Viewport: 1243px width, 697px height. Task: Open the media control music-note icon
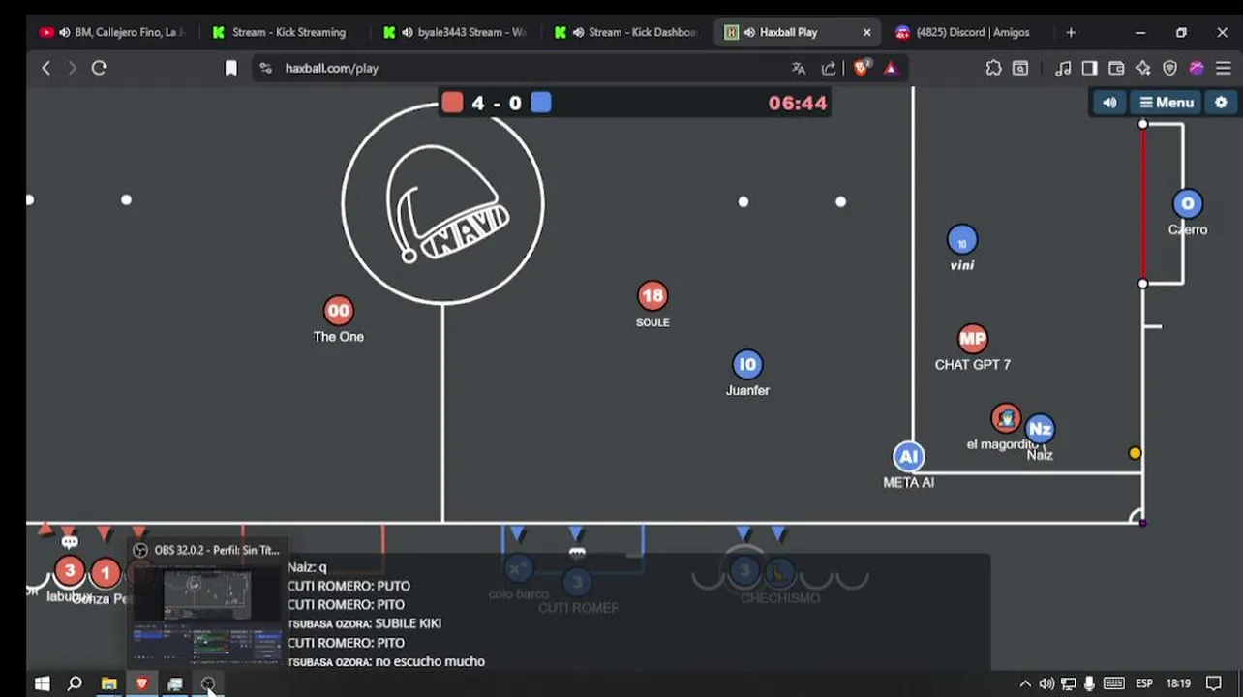point(1063,68)
